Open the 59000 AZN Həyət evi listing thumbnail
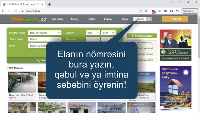 (x=22, y=82)
